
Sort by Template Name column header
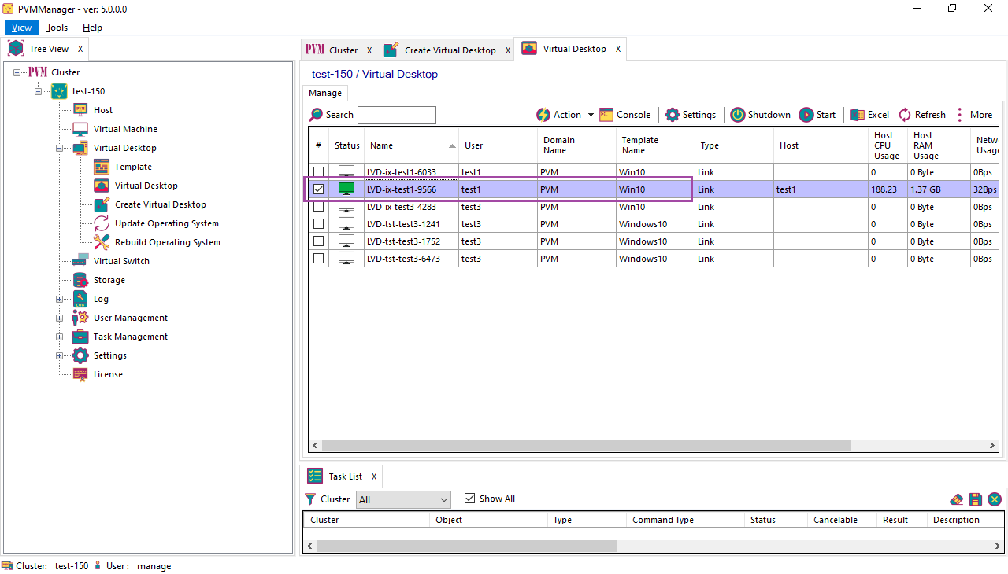point(656,145)
